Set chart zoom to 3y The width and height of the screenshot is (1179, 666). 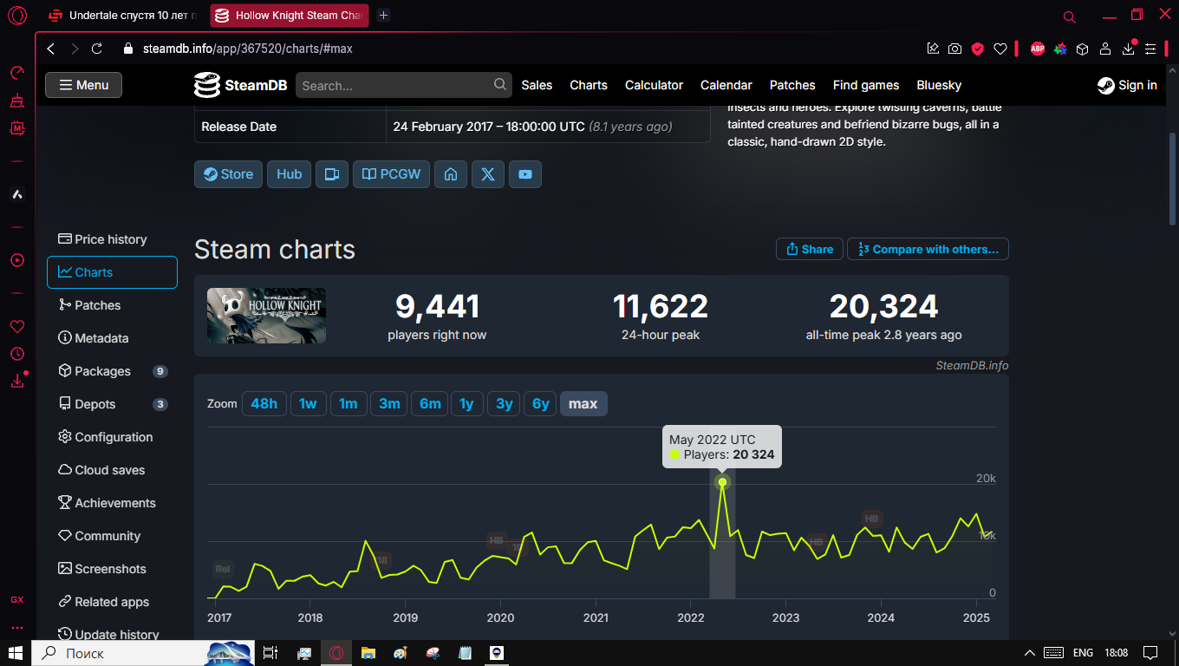504,404
